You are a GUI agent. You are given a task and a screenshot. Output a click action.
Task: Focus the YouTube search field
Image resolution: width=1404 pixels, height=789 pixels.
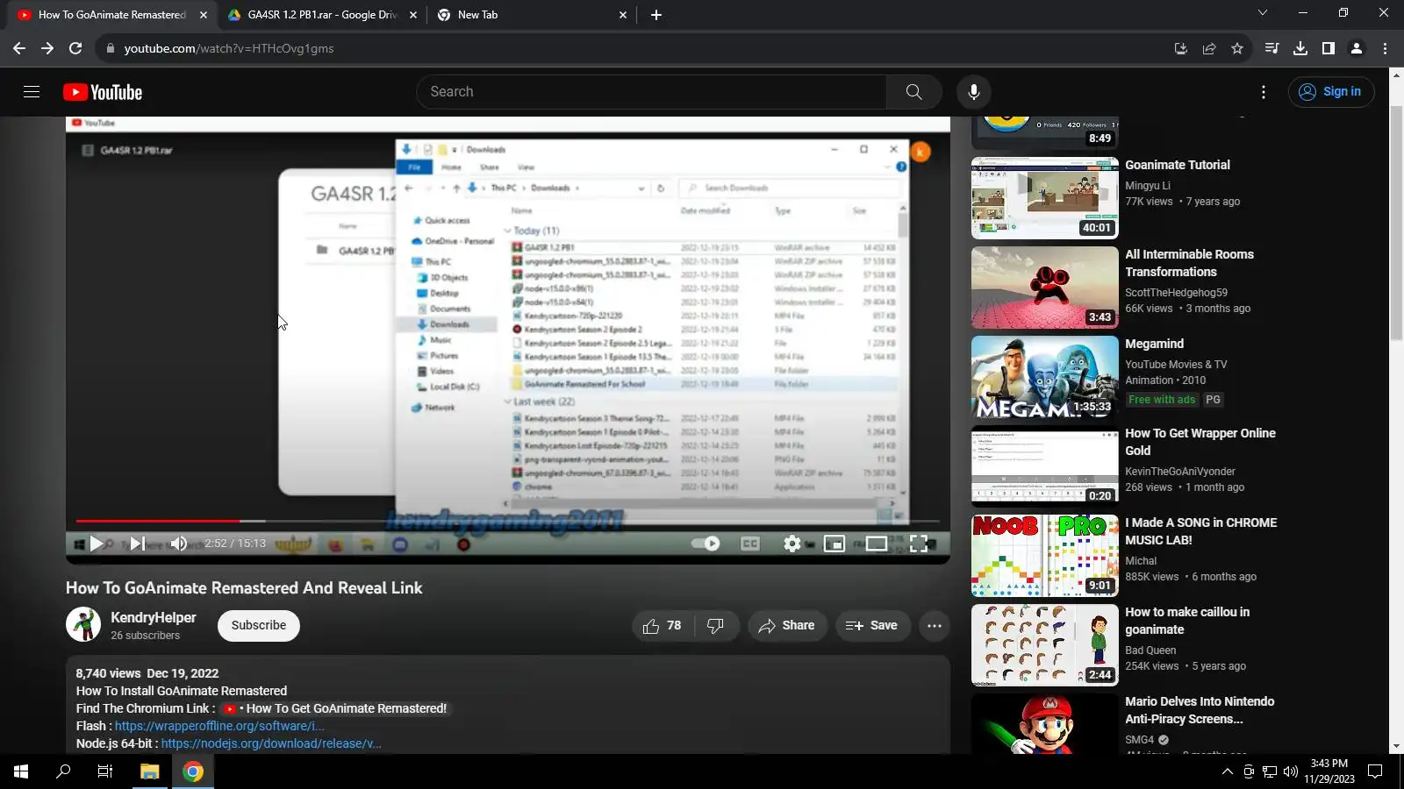click(x=651, y=92)
